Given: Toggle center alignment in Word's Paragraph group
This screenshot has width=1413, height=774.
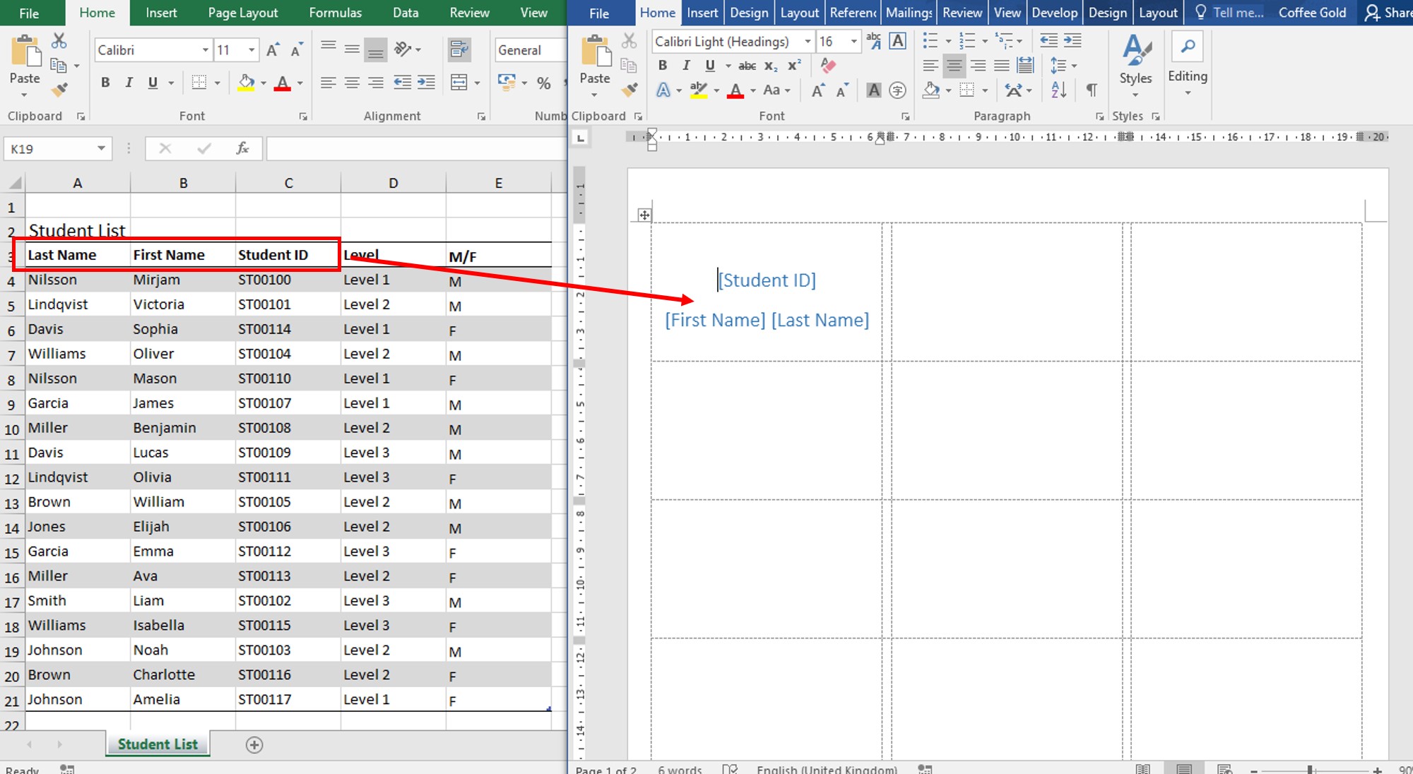Looking at the screenshot, I should coord(954,66).
